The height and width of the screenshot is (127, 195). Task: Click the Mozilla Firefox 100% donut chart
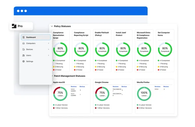(144, 94)
